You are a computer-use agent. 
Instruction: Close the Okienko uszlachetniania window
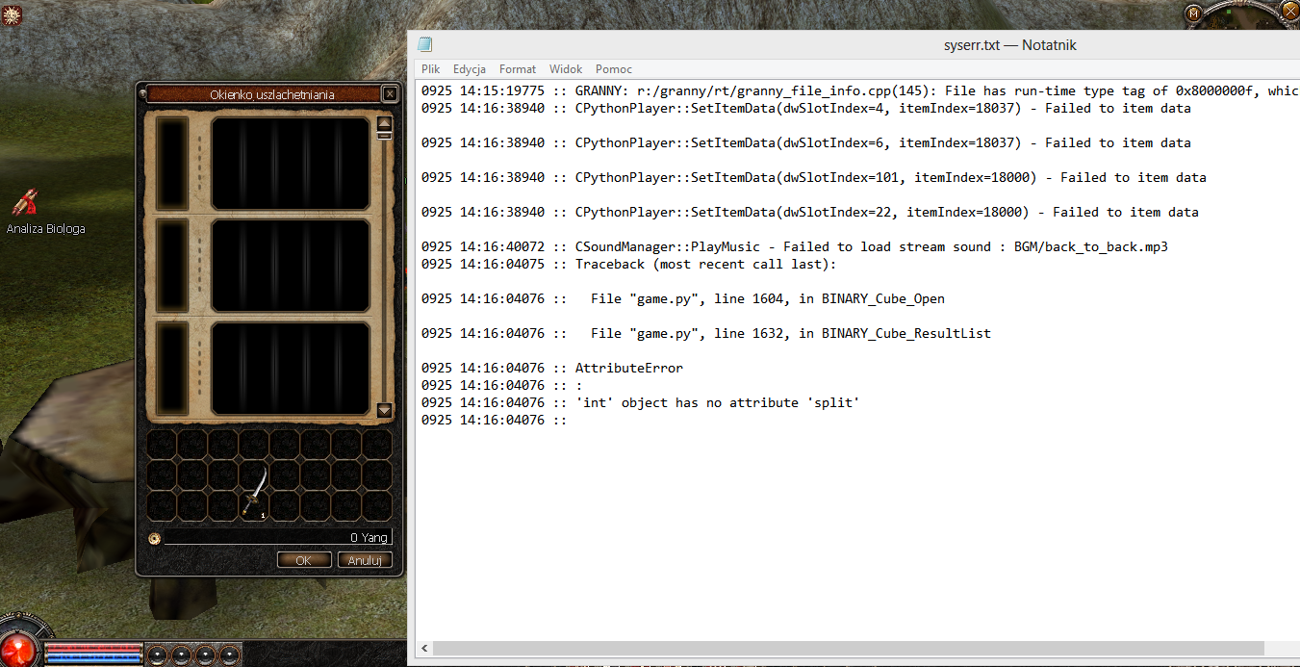point(389,93)
